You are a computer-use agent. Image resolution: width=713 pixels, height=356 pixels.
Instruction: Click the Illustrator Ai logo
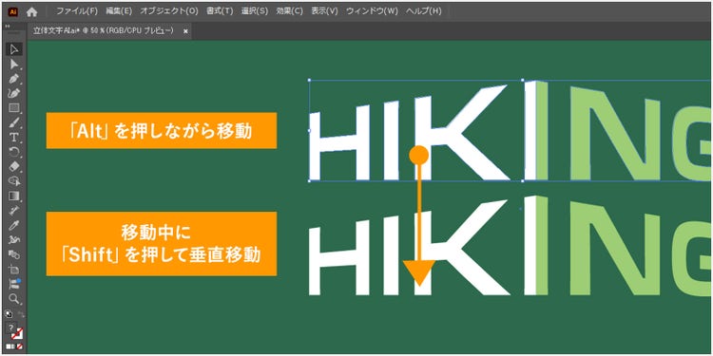(13, 11)
